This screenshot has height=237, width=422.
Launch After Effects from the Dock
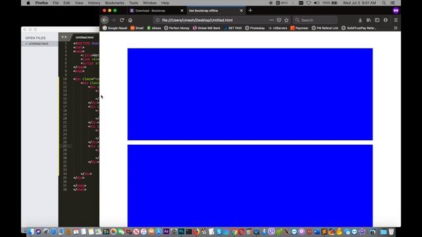[166, 231]
